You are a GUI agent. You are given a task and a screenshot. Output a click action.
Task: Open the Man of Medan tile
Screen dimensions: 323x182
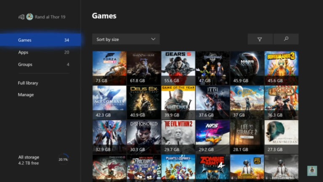[281, 137]
